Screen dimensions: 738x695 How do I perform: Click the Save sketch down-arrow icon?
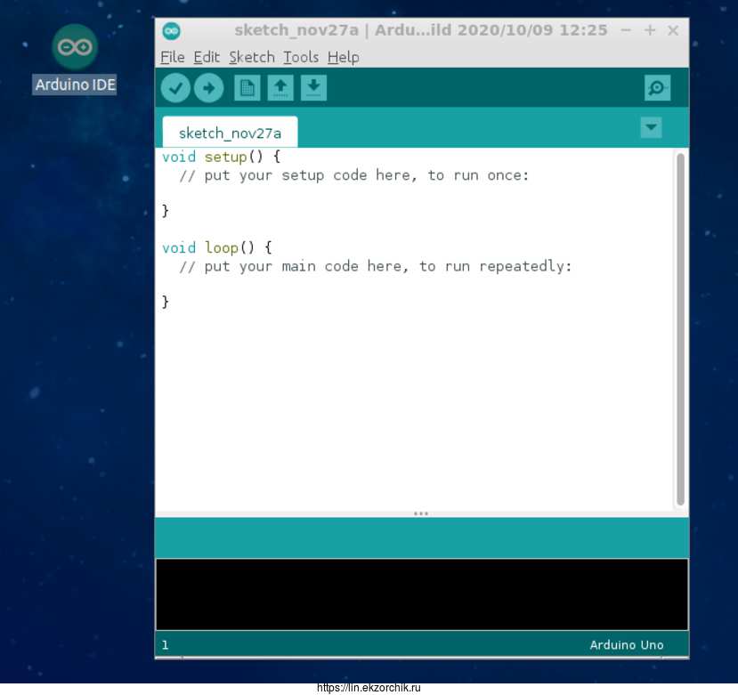click(x=313, y=88)
